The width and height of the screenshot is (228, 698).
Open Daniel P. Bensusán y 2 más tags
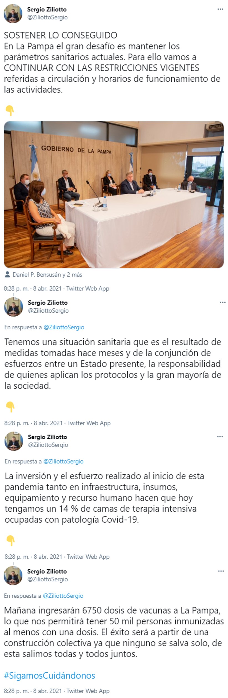47,275
